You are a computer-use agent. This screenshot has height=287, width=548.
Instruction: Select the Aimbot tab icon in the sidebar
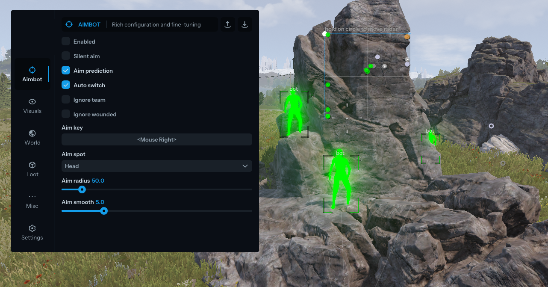(32, 70)
